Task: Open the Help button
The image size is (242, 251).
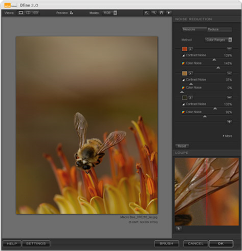Action: click(x=12, y=244)
